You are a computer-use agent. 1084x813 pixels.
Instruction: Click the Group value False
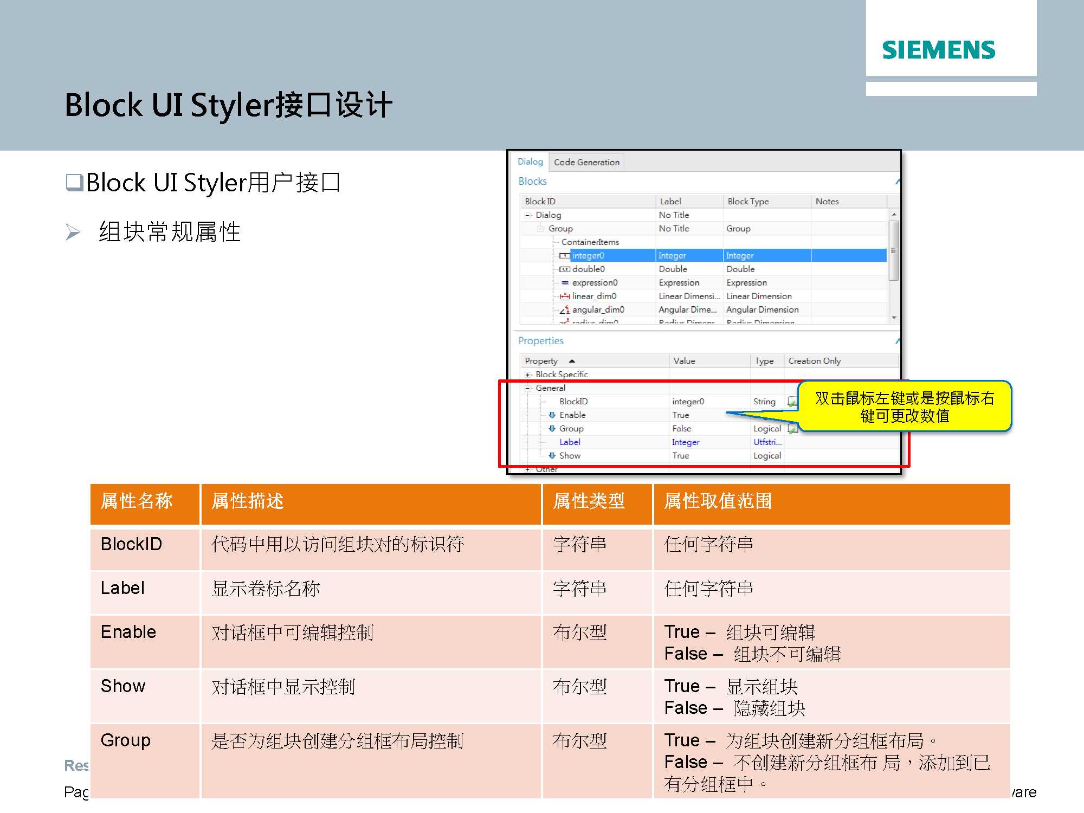coord(681,428)
